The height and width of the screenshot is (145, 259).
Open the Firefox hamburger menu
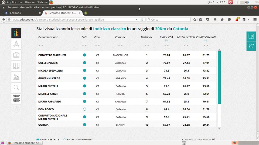click(255, 19)
